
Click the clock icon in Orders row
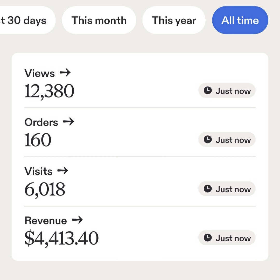[x=208, y=139]
